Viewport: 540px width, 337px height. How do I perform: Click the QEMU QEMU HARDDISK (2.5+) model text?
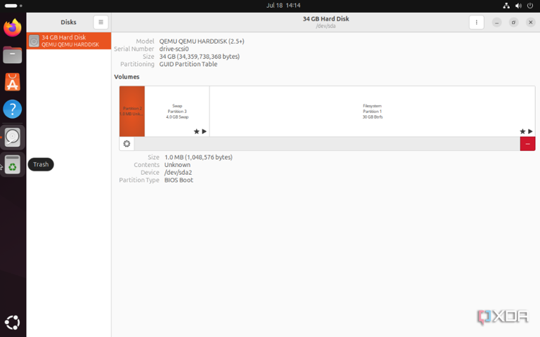click(x=202, y=41)
